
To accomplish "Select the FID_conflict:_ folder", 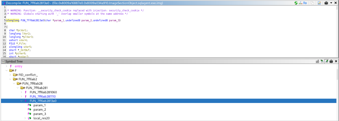I will point(28,75).
